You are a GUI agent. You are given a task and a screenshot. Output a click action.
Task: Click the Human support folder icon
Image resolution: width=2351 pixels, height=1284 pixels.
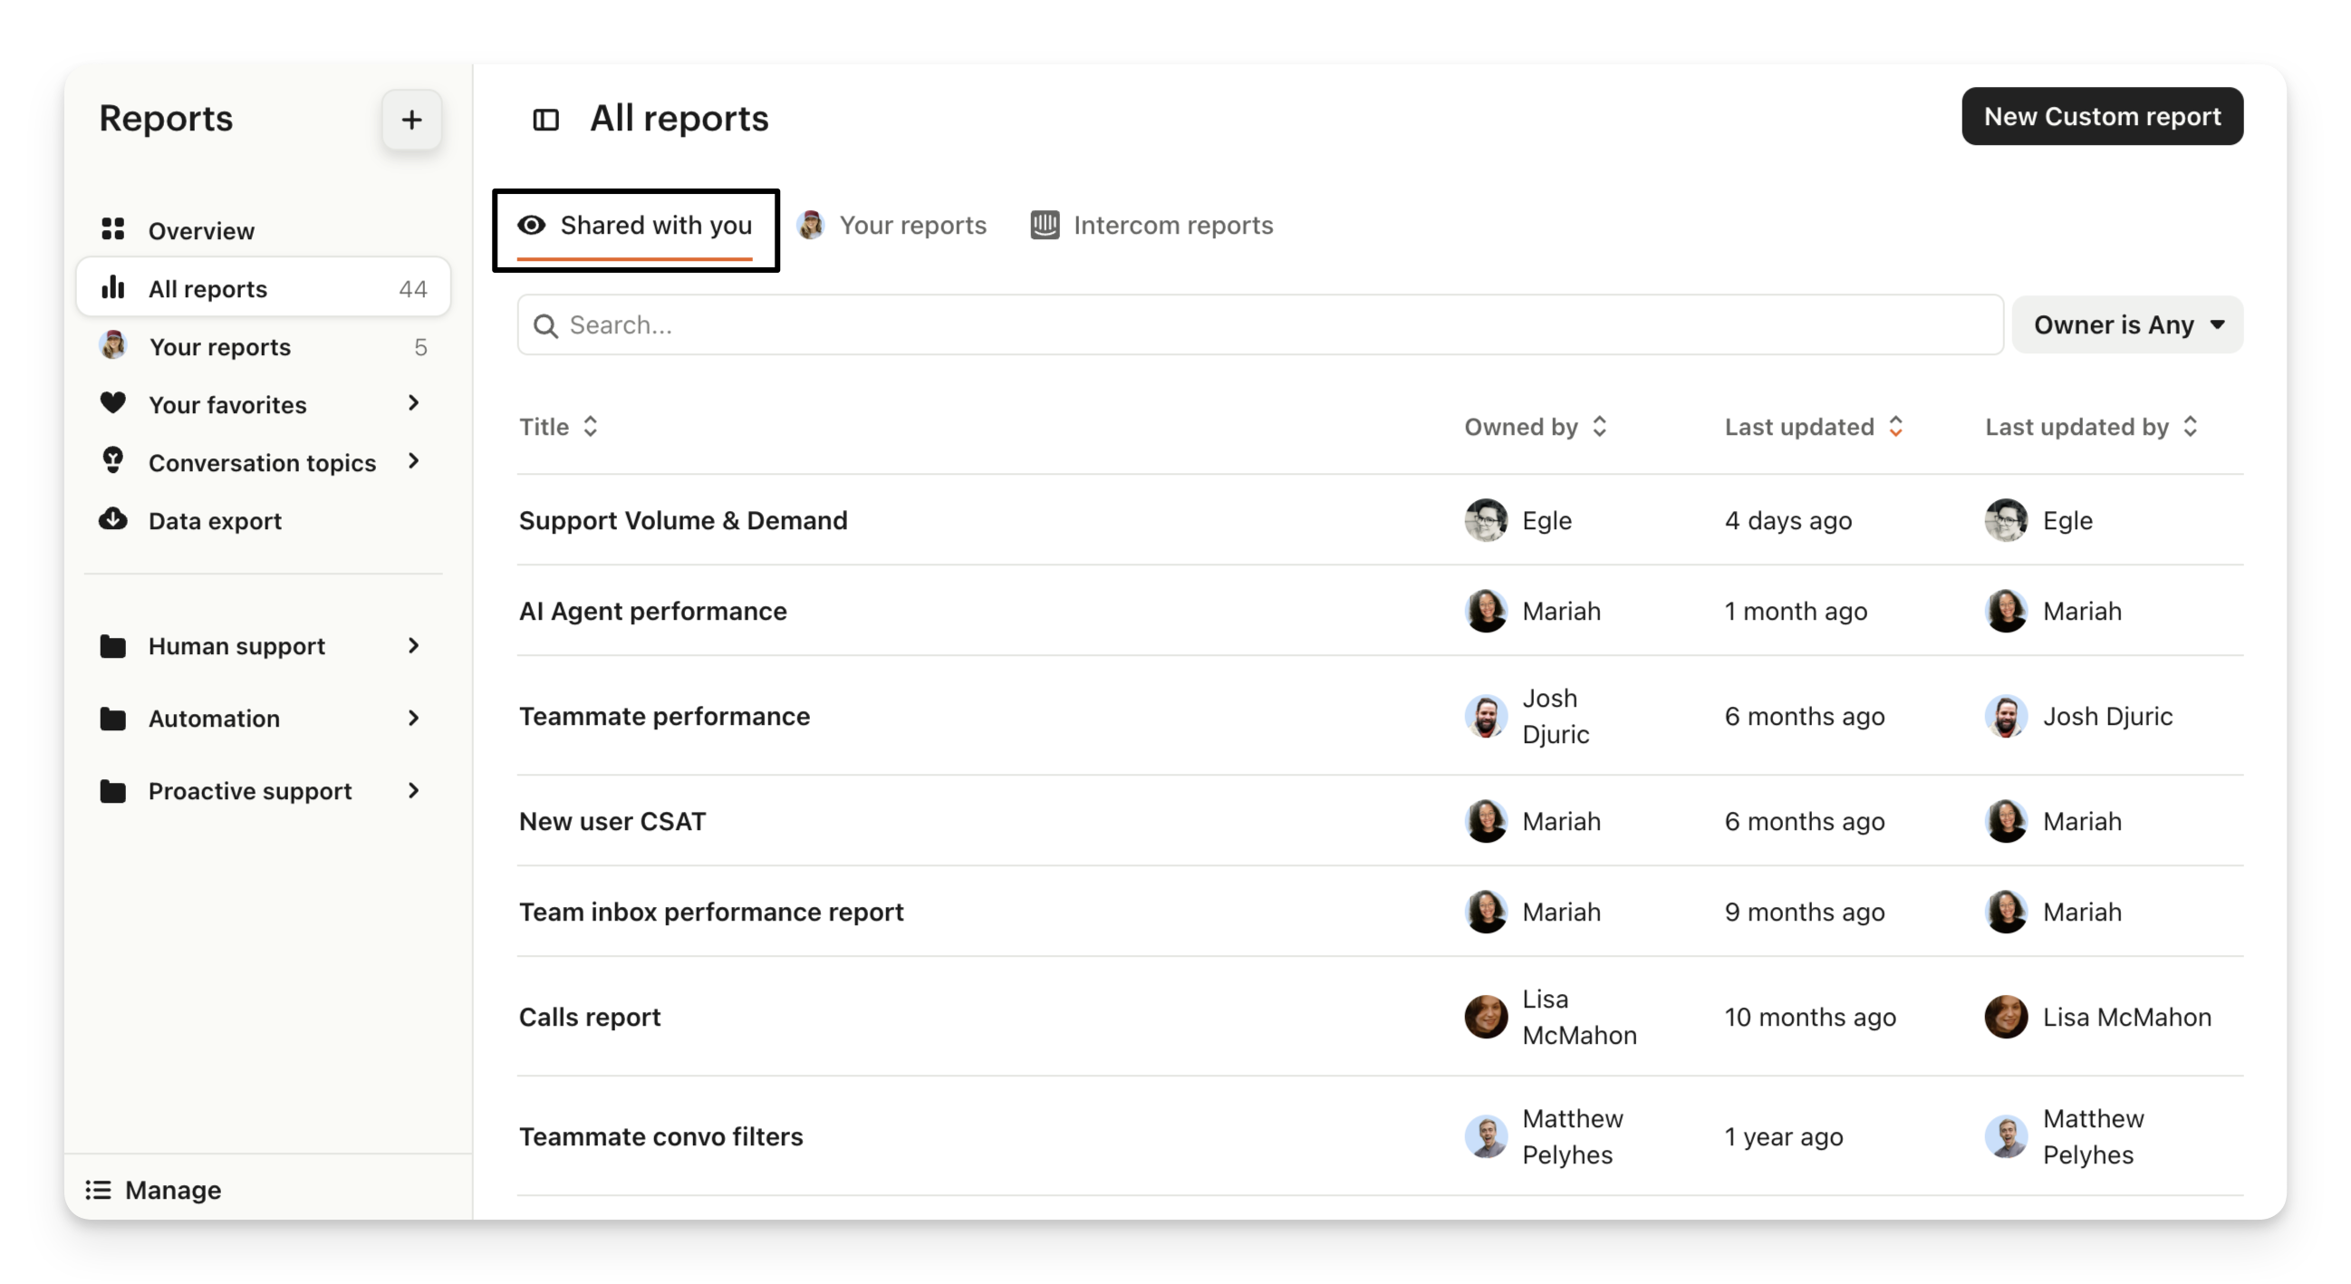coord(113,646)
